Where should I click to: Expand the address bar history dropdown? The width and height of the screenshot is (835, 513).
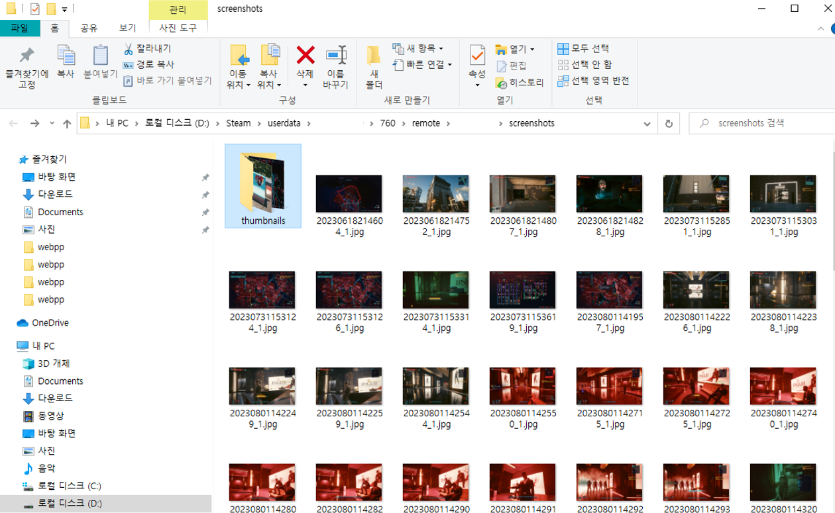click(x=647, y=124)
